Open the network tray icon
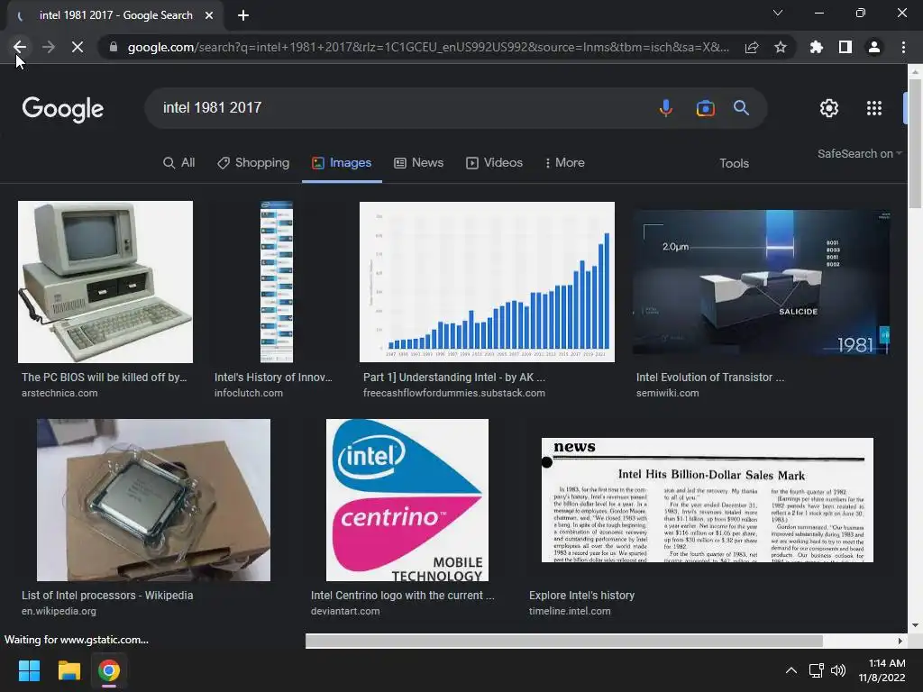Screen dimensions: 923x692 (816, 670)
